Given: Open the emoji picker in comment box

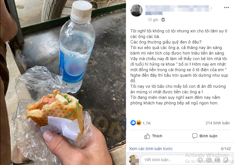Looking at the screenshot, I should [200, 160].
